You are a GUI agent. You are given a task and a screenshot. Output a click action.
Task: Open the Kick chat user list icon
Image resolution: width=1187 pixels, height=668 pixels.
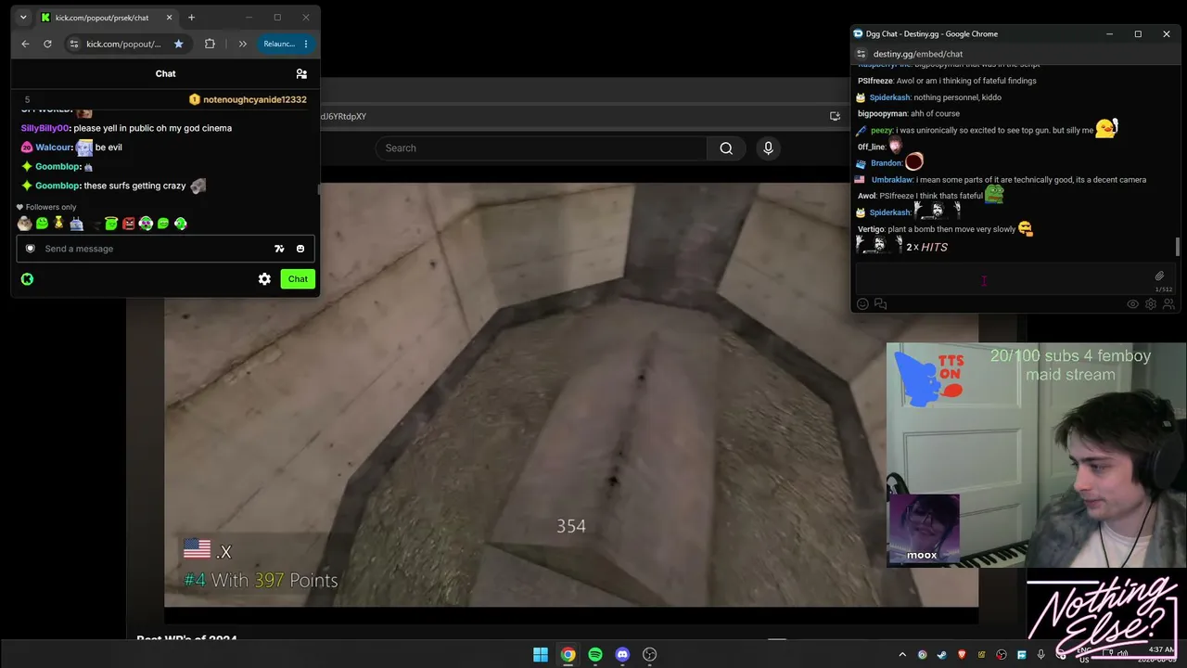(x=301, y=73)
